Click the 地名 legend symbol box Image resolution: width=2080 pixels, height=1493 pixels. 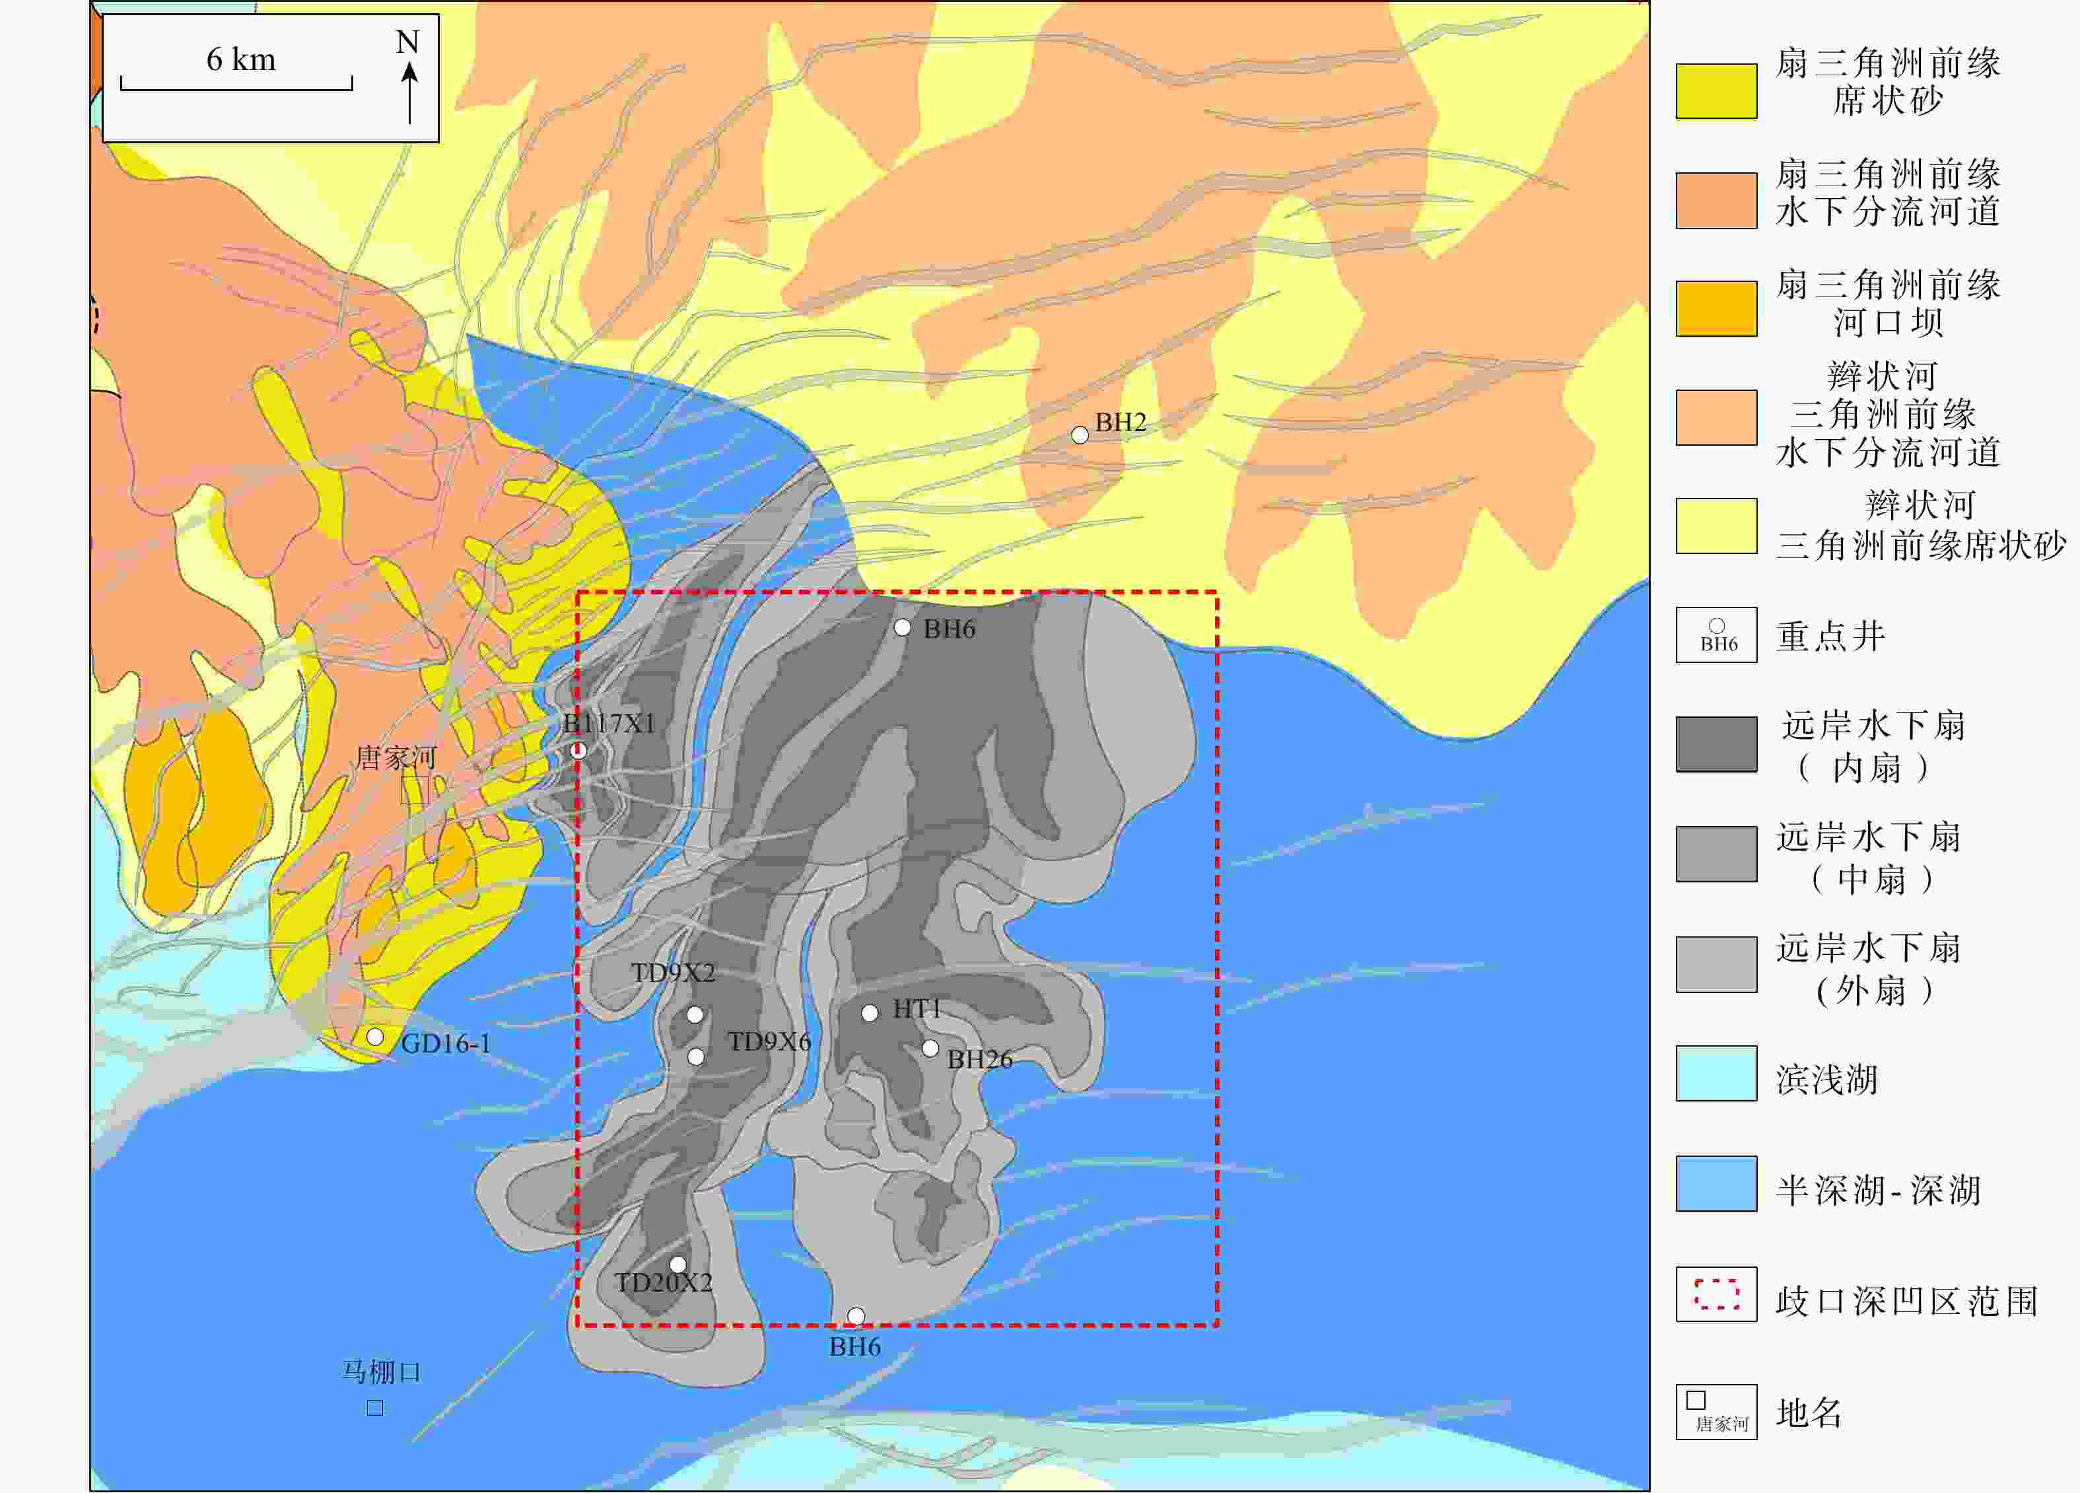click(1717, 1412)
